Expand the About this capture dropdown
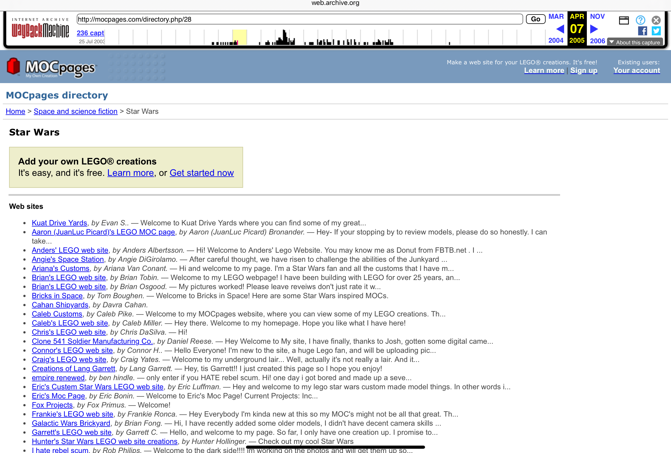The height and width of the screenshot is (453, 671). tap(635, 42)
